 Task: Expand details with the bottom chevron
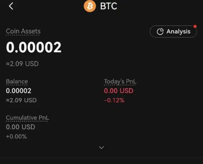101,148
